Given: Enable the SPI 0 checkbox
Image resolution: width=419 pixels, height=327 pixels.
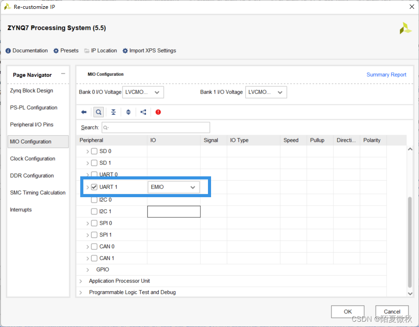Looking at the screenshot, I should point(94,223).
